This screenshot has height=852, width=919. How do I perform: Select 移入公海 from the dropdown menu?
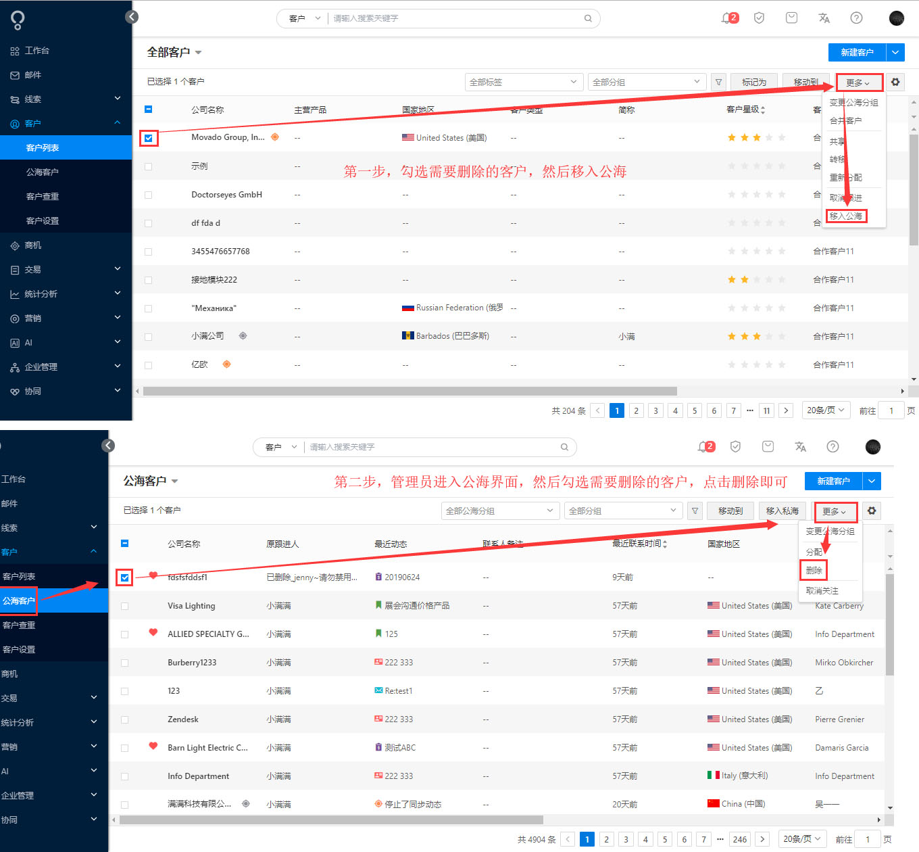pyautogui.click(x=846, y=216)
